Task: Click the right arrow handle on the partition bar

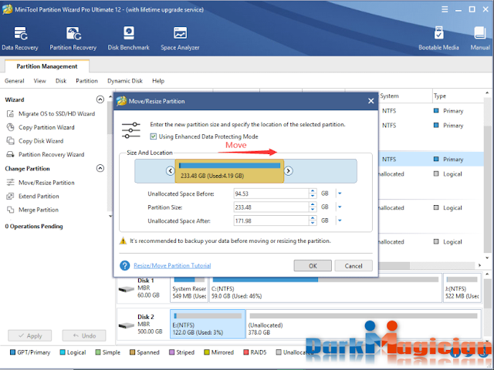Action: (x=288, y=171)
